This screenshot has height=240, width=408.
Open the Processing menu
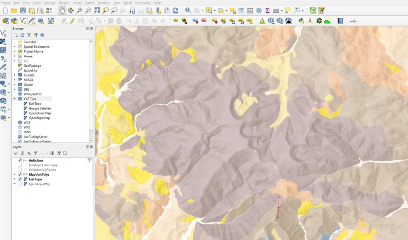pyautogui.click(x=143, y=3)
